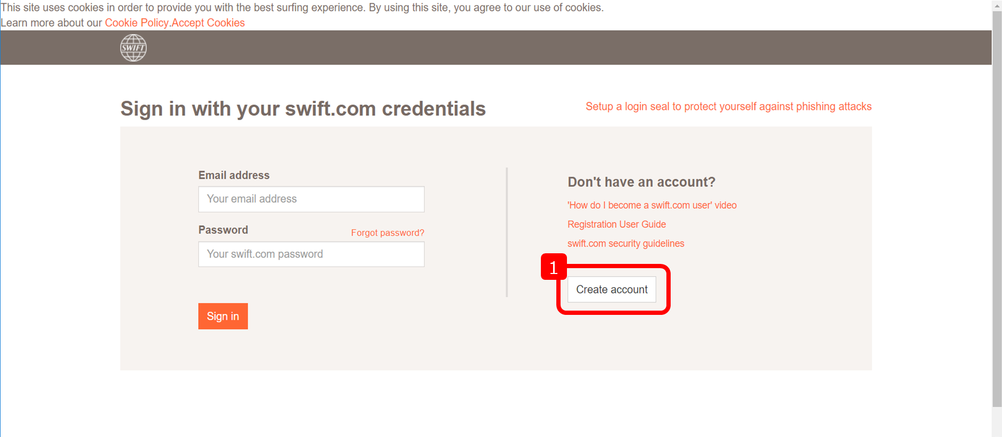
Task: Open the Forgot password link
Action: (x=387, y=233)
